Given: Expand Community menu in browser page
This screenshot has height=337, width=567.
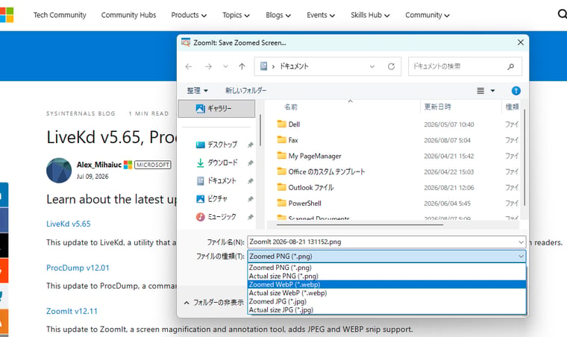Looking at the screenshot, I should (427, 15).
